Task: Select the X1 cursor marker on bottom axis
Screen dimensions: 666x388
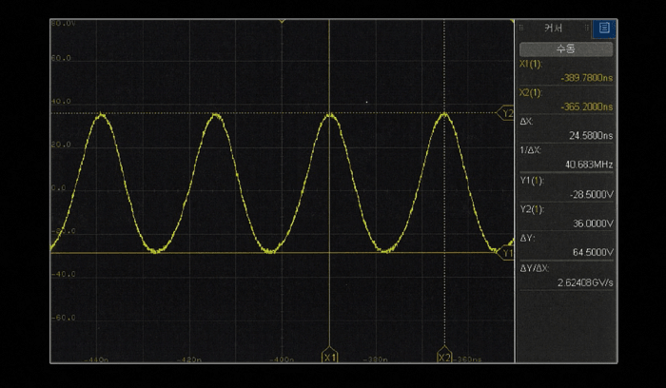Action: [330, 357]
